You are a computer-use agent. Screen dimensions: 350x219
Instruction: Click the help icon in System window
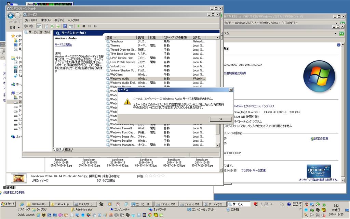[338, 45]
